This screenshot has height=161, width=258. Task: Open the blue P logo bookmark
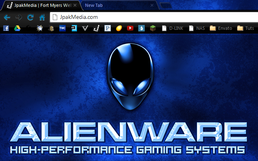click(108, 28)
